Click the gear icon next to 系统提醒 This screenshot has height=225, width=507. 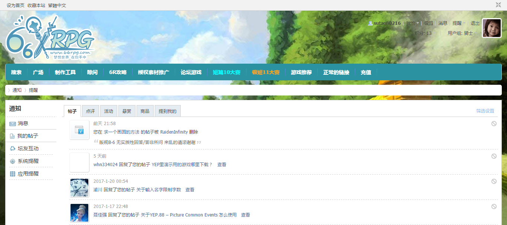[x=13, y=161]
